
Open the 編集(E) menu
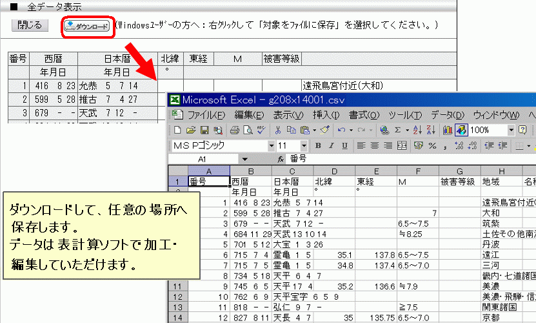pos(249,115)
